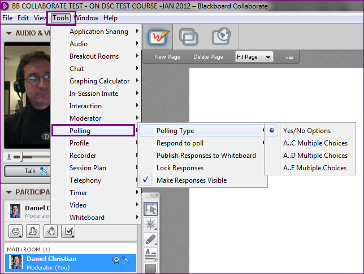364x274 pixels.
Task: Click the Talk button
Action: (27, 171)
